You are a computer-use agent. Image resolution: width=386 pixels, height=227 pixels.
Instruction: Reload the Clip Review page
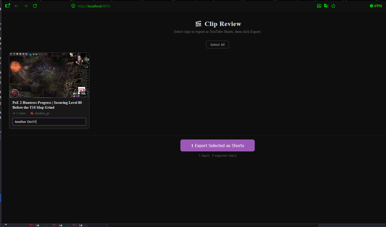tap(35, 6)
